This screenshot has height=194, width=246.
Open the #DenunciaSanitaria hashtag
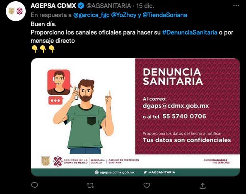pos(190,32)
